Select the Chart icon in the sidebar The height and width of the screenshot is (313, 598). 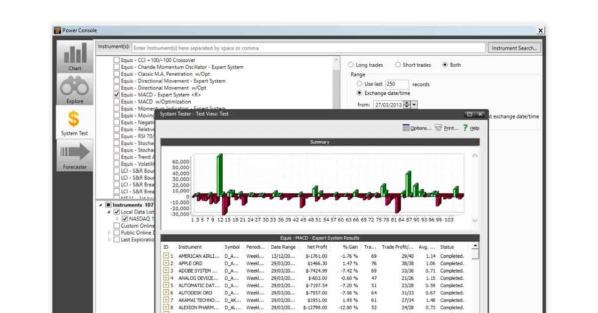pyautogui.click(x=75, y=55)
